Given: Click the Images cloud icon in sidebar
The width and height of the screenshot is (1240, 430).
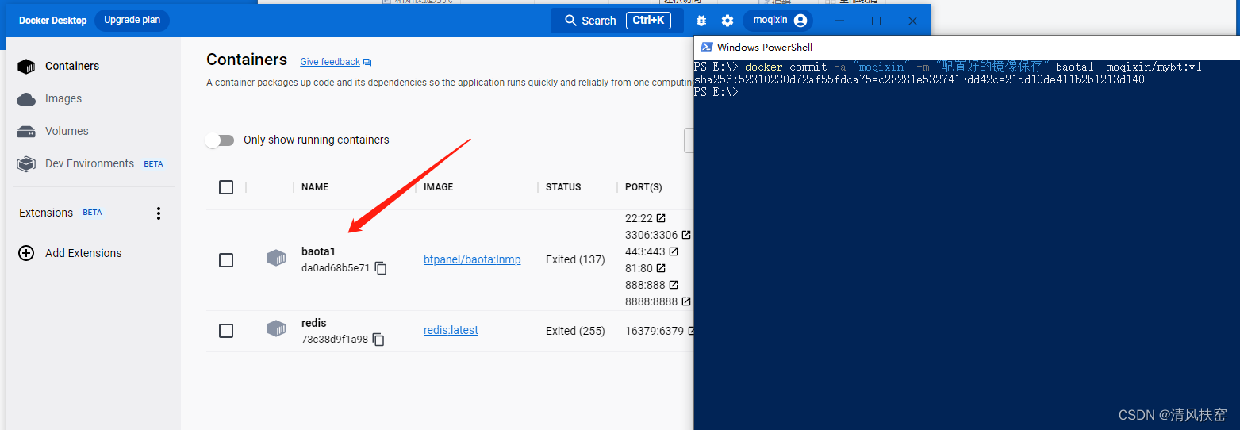Looking at the screenshot, I should [x=26, y=99].
